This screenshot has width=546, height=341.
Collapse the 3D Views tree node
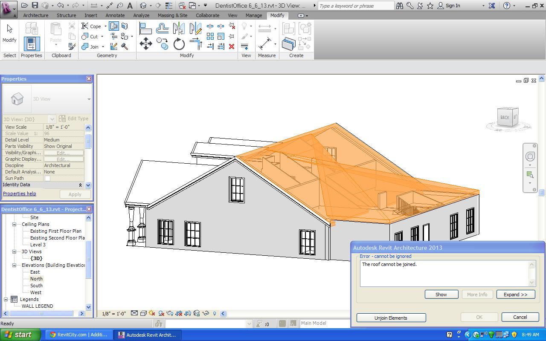click(14, 251)
